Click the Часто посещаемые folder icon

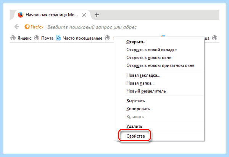coord(58,38)
